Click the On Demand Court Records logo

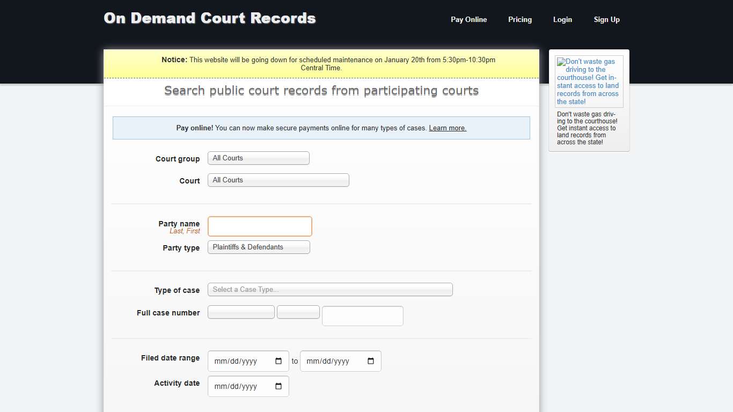tap(209, 18)
